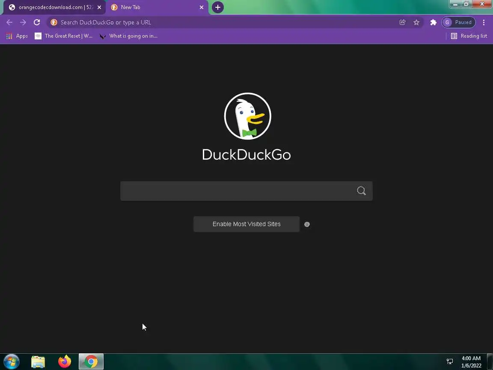The image size is (493, 370).
Task: Minimize the Chrome window
Action: (455, 4)
